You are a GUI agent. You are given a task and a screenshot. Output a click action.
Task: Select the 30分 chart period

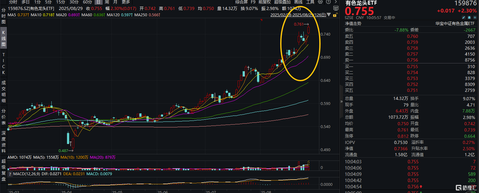[74, 2]
